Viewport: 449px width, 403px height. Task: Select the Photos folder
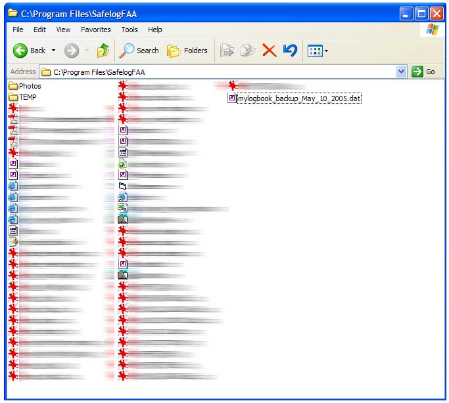pos(24,86)
